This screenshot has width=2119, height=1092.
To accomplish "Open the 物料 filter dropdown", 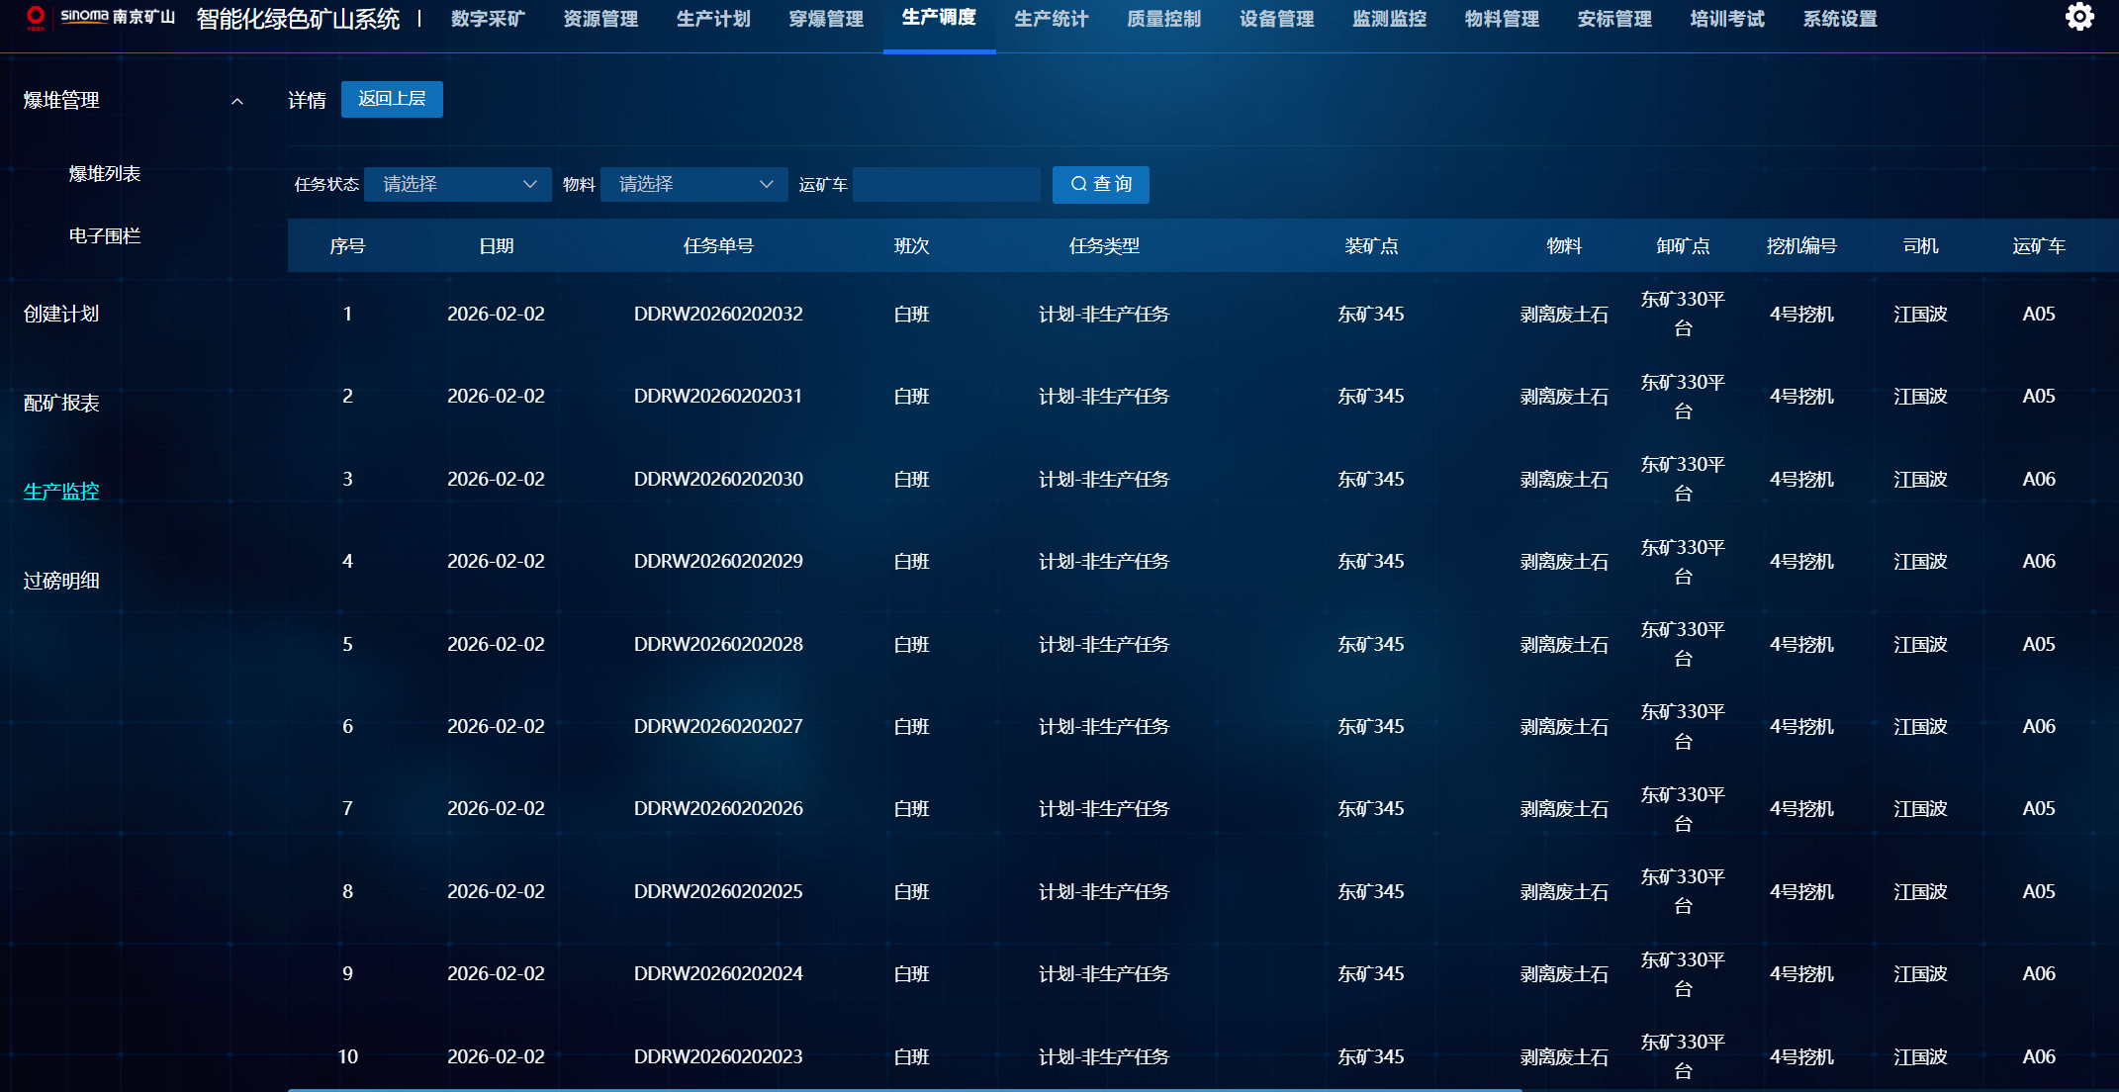I will click(x=694, y=184).
